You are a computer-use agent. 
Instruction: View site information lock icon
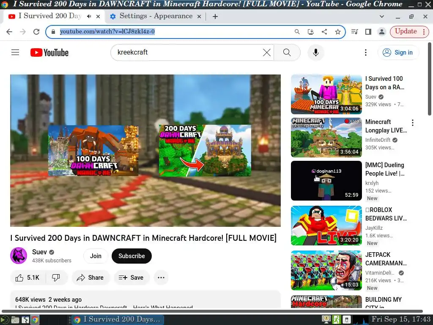click(53, 31)
